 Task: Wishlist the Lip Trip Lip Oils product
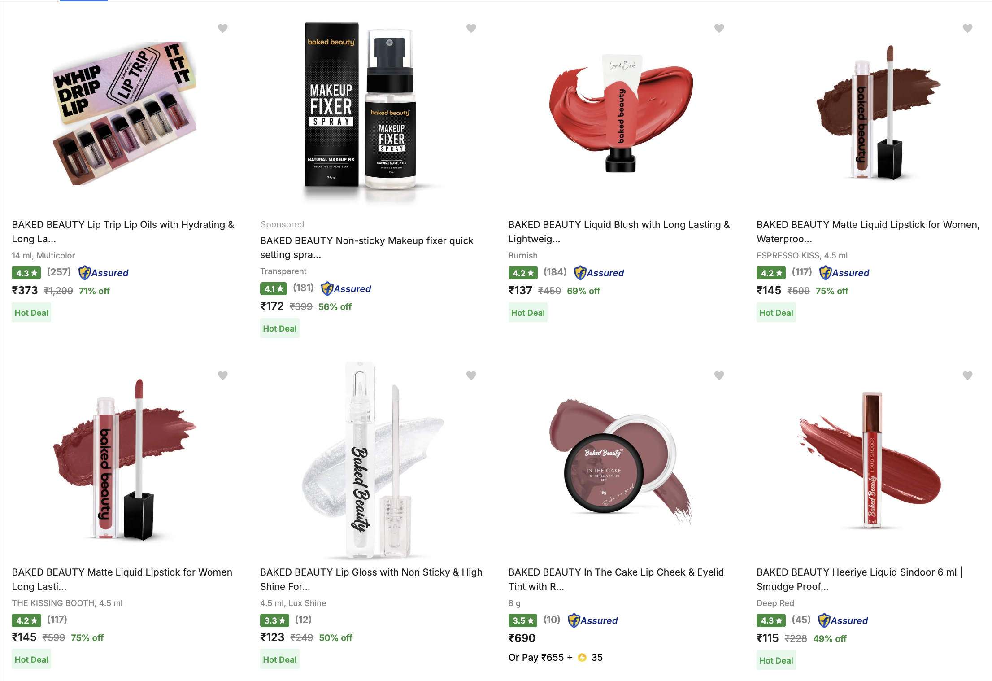coord(222,28)
